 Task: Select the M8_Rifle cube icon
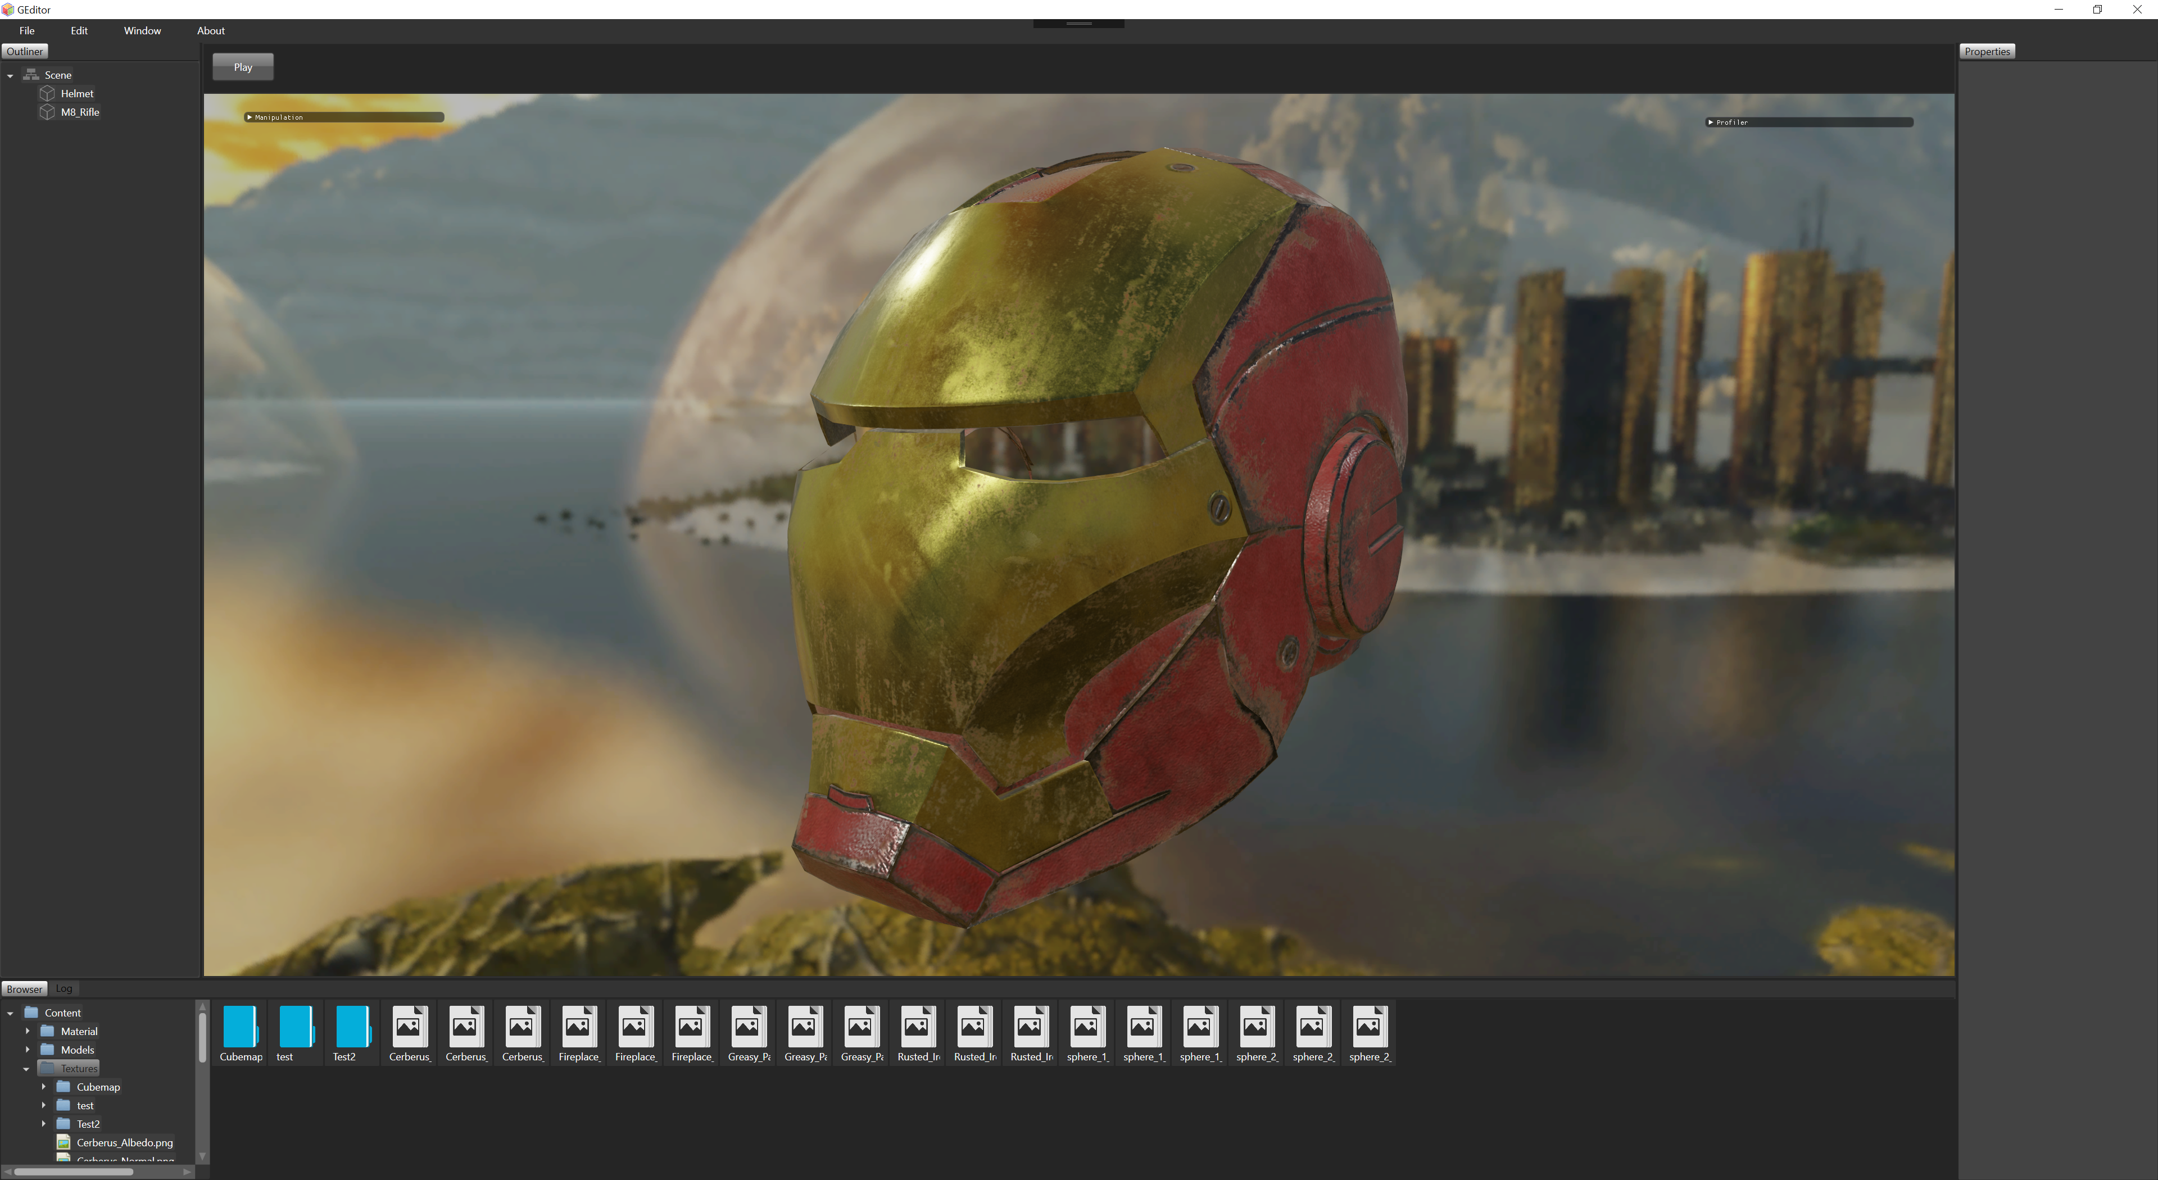[48, 111]
